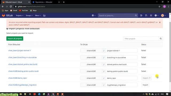This screenshot has width=171, height=96.
Task: Open chienvh248/demo_repo link
Action: click(x=17, y=78)
